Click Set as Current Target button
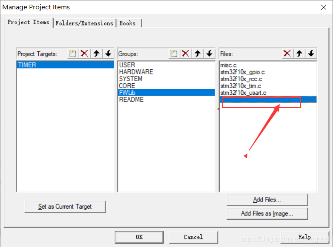 65,207
